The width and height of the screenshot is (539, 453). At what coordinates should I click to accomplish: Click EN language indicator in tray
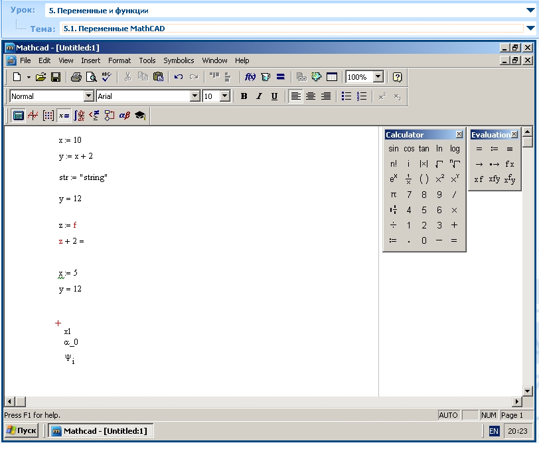(x=494, y=431)
